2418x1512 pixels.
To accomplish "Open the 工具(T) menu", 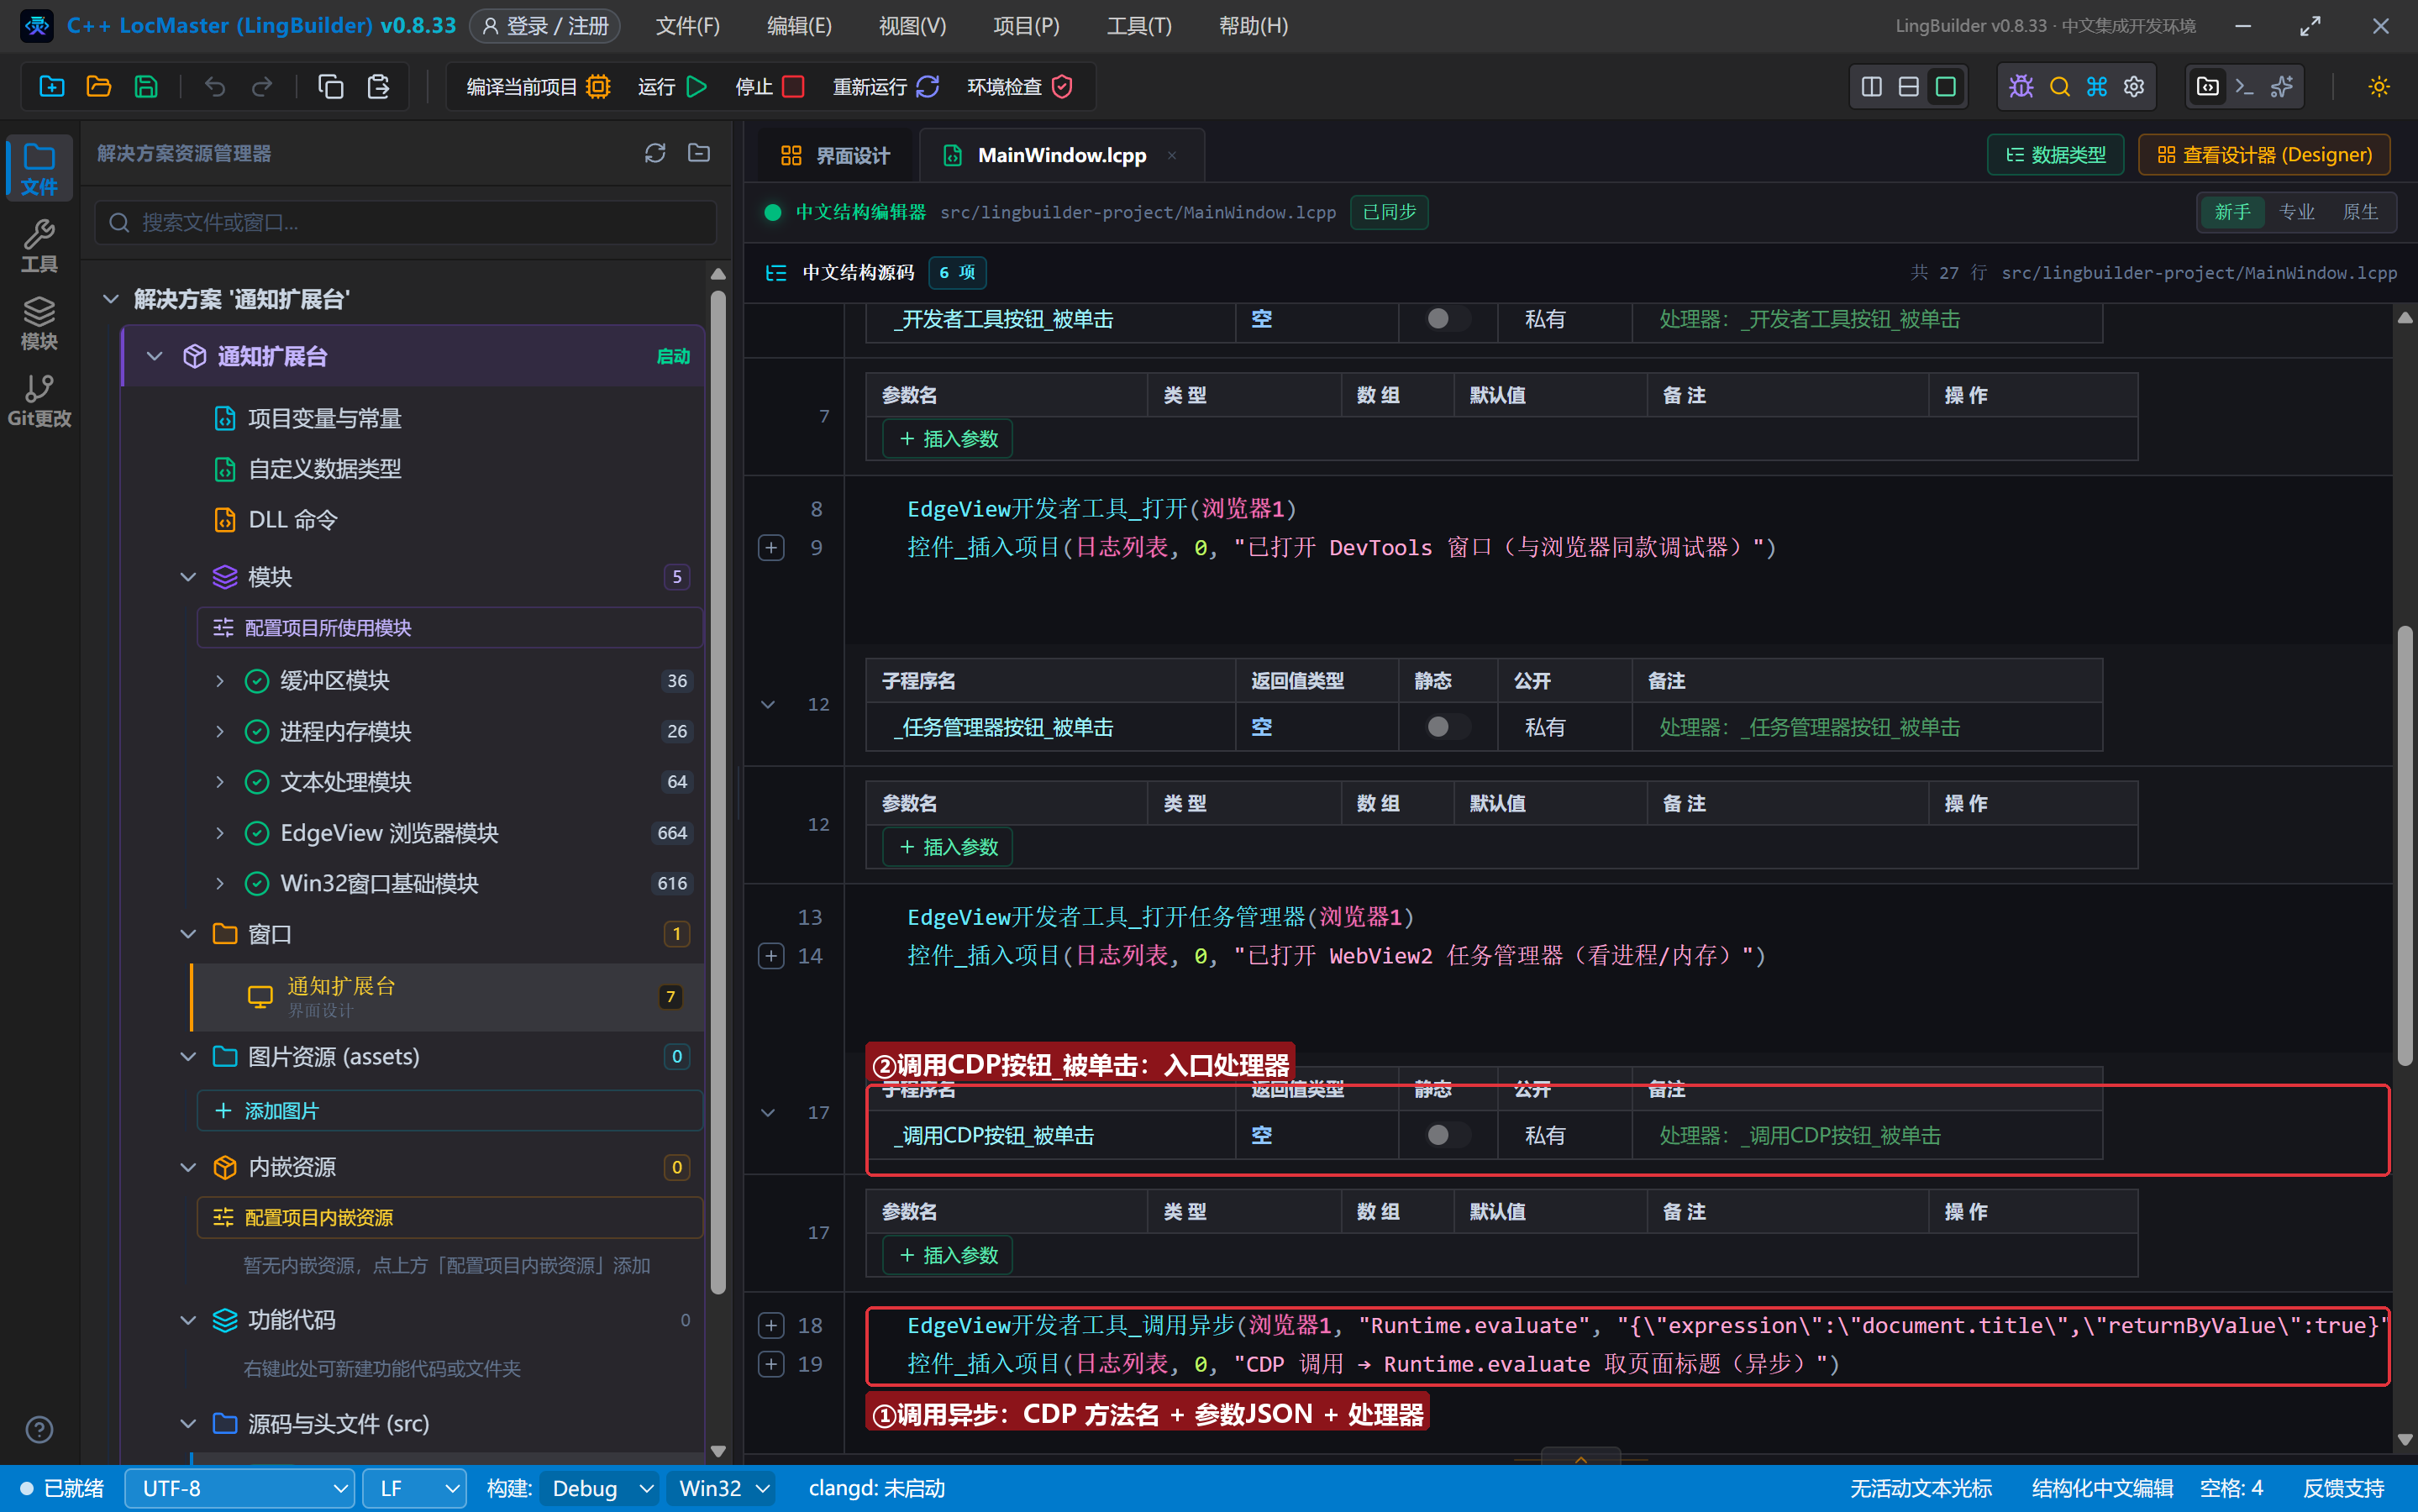I will click(x=1138, y=26).
